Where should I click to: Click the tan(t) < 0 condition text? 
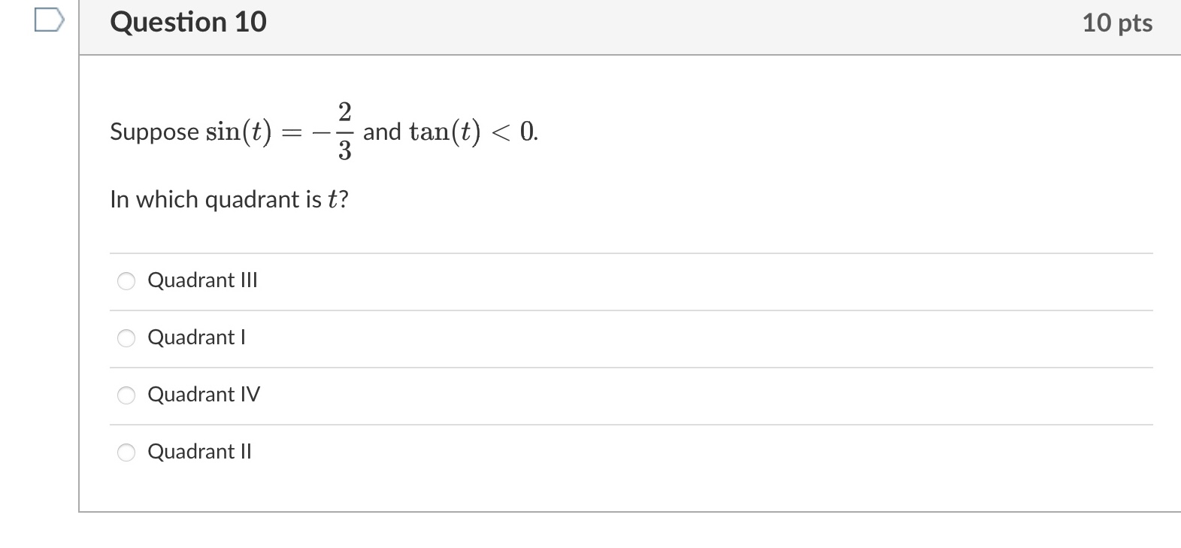(472, 132)
